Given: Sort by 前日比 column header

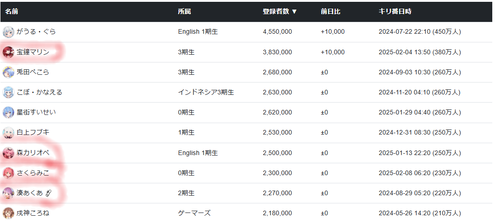Looking at the screenshot, I should pos(330,11).
